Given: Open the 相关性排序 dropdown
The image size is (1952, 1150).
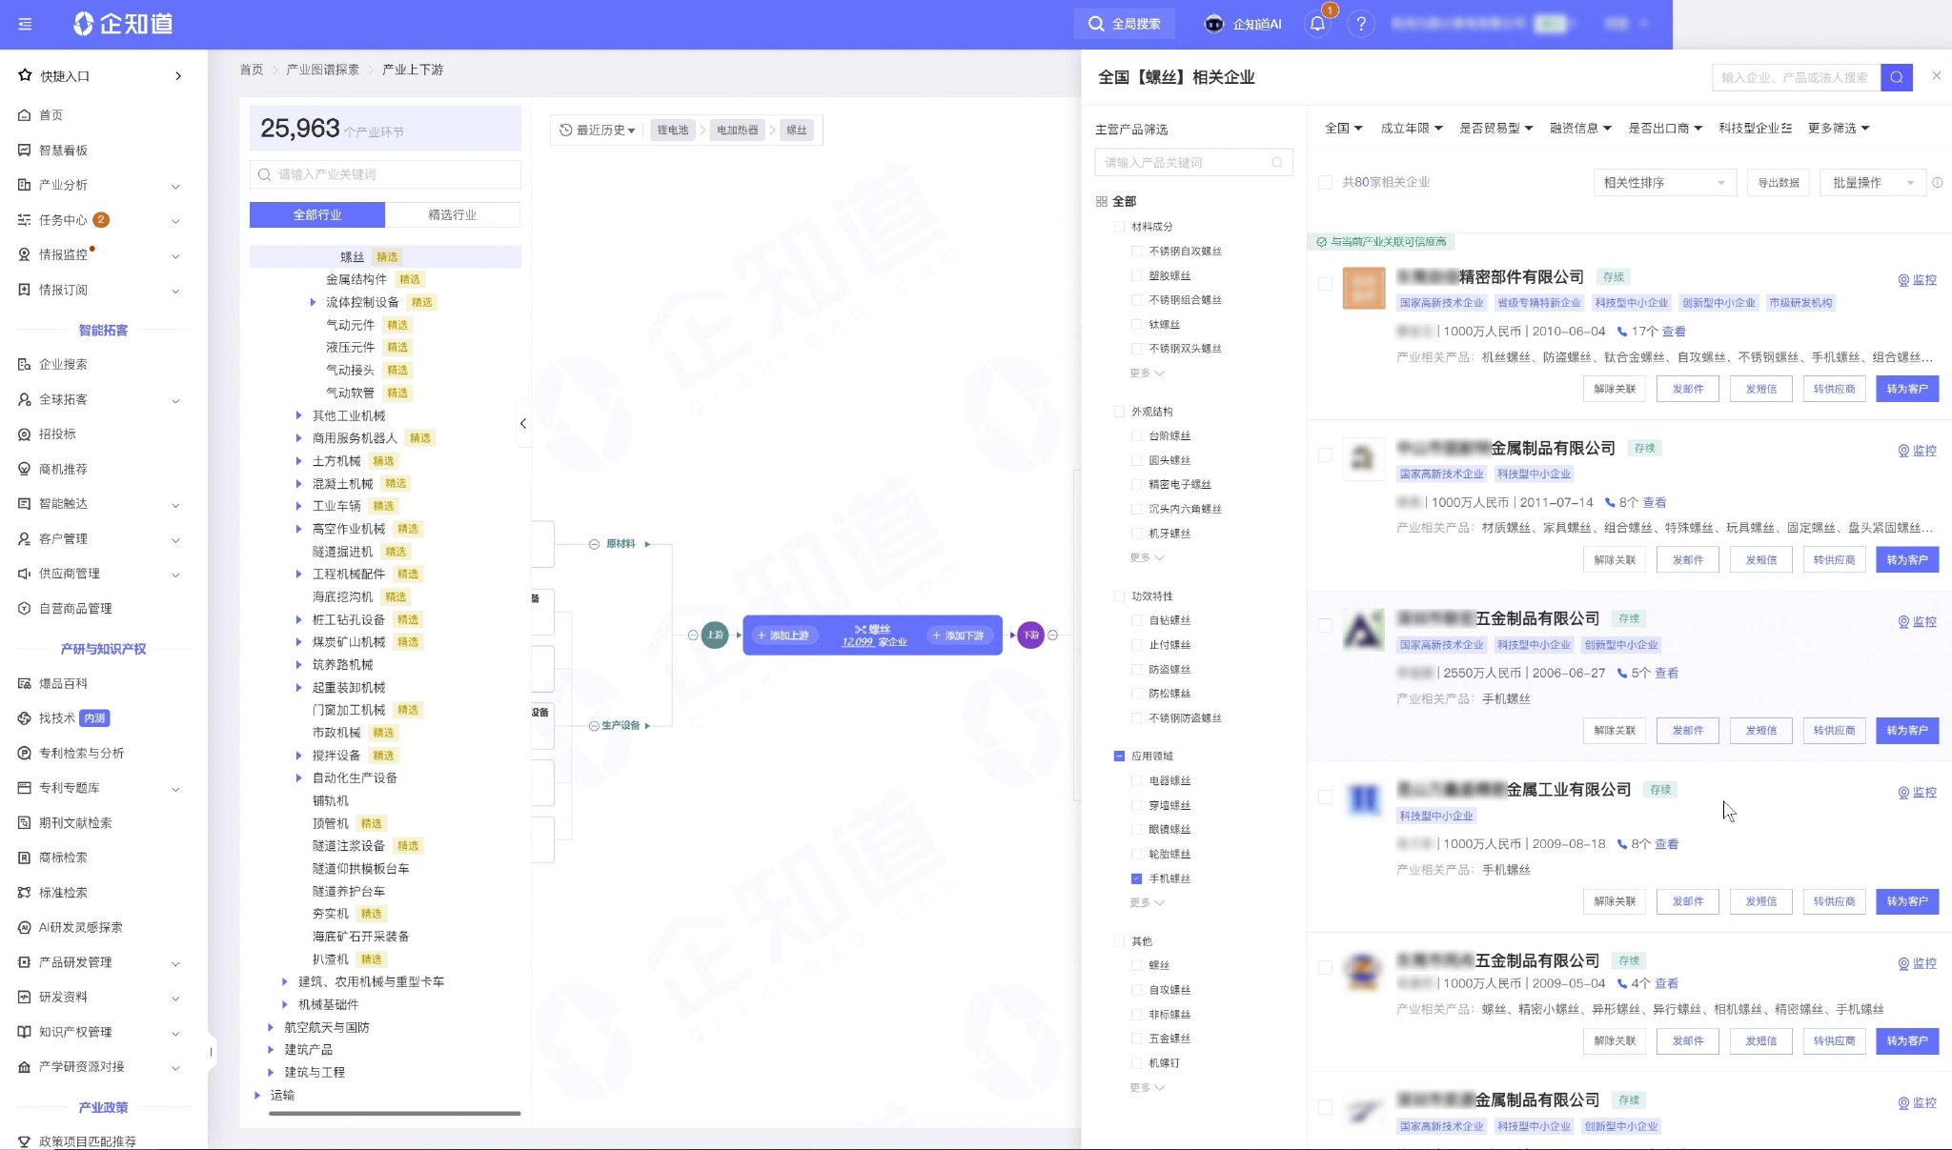Looking at the screenshot, I should [x=1663, y=182].
